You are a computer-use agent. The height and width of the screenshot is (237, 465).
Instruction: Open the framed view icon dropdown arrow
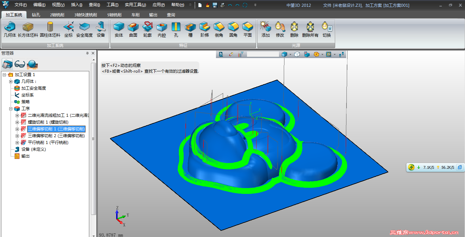point(335,54)
